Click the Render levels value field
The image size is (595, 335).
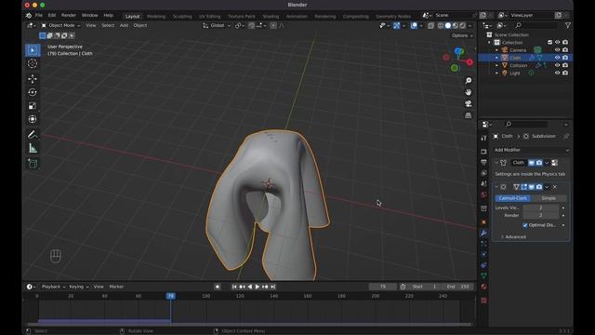coord(541,215)
